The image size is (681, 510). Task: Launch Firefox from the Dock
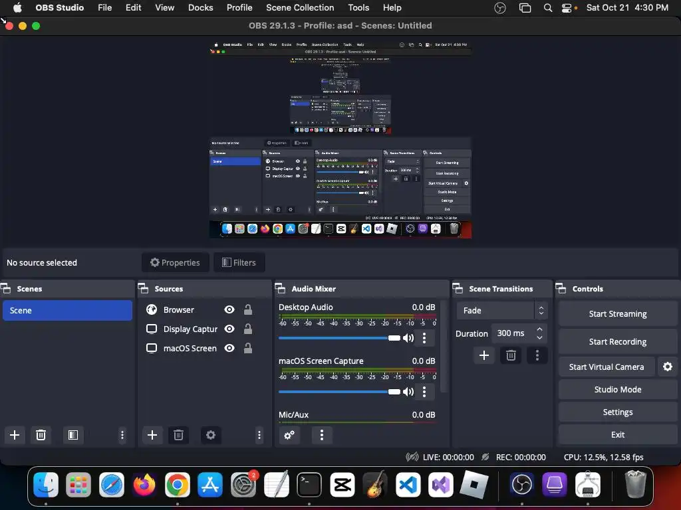point(144,484)
